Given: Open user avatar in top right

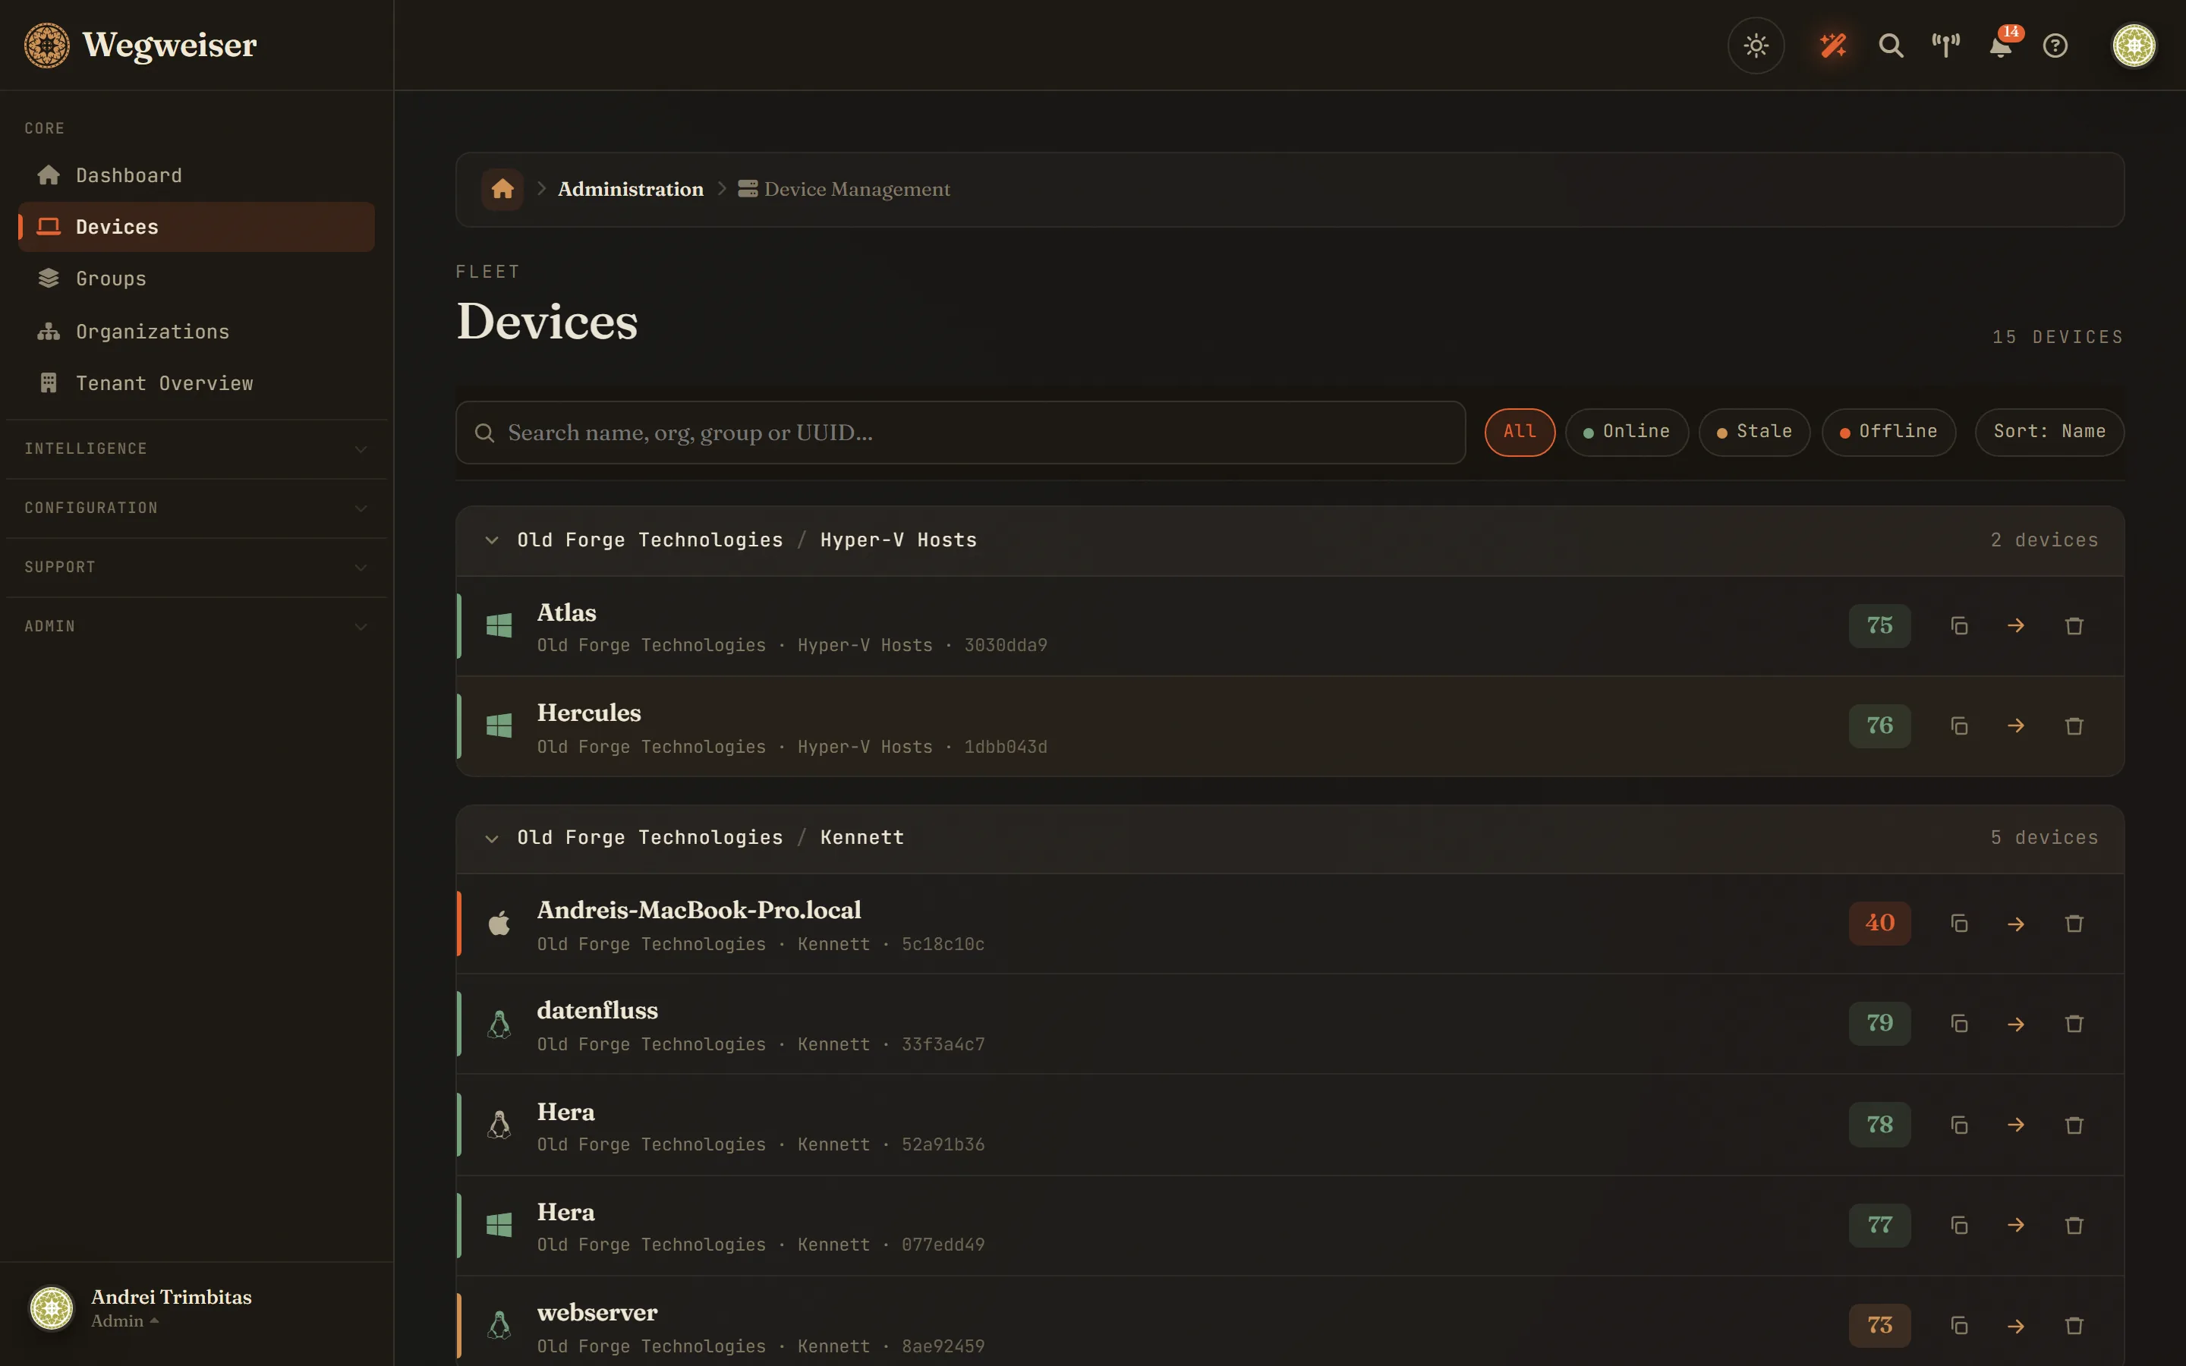Looking at the screenshot, I should coord(2134,46).
